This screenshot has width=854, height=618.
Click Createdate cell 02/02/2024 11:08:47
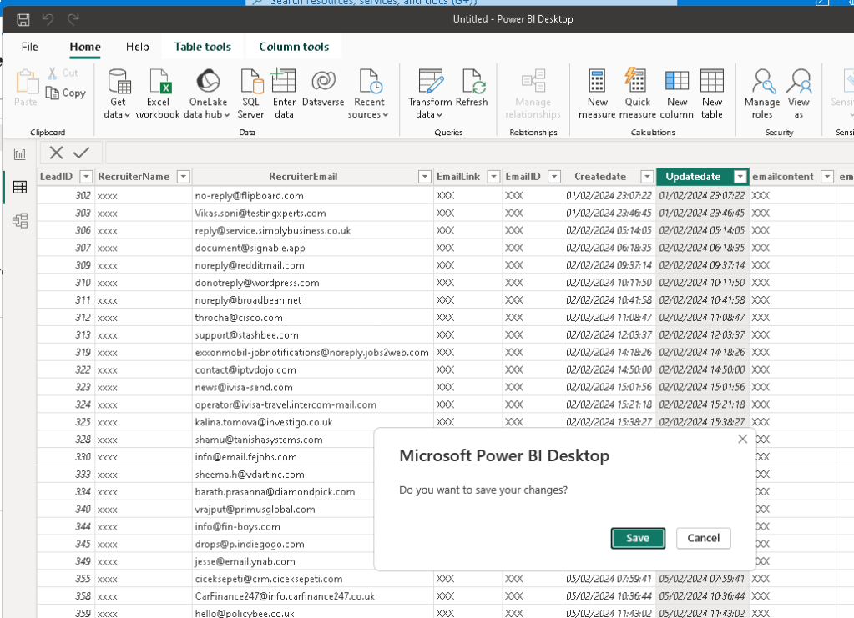pyautogui.click(x=609, y=318)
